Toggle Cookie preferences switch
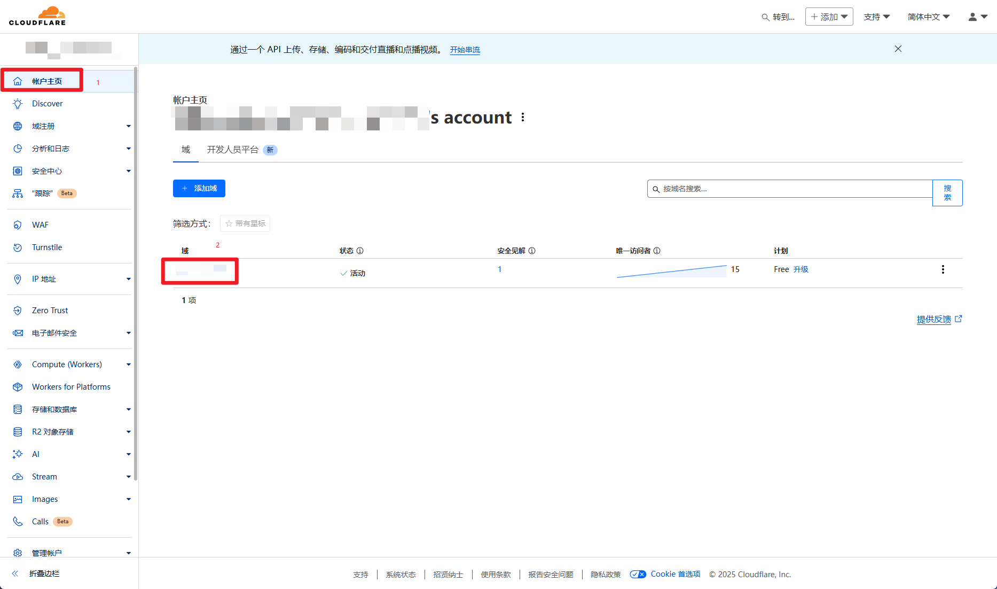This screenshot has height=589, width=997. (638, 575)
